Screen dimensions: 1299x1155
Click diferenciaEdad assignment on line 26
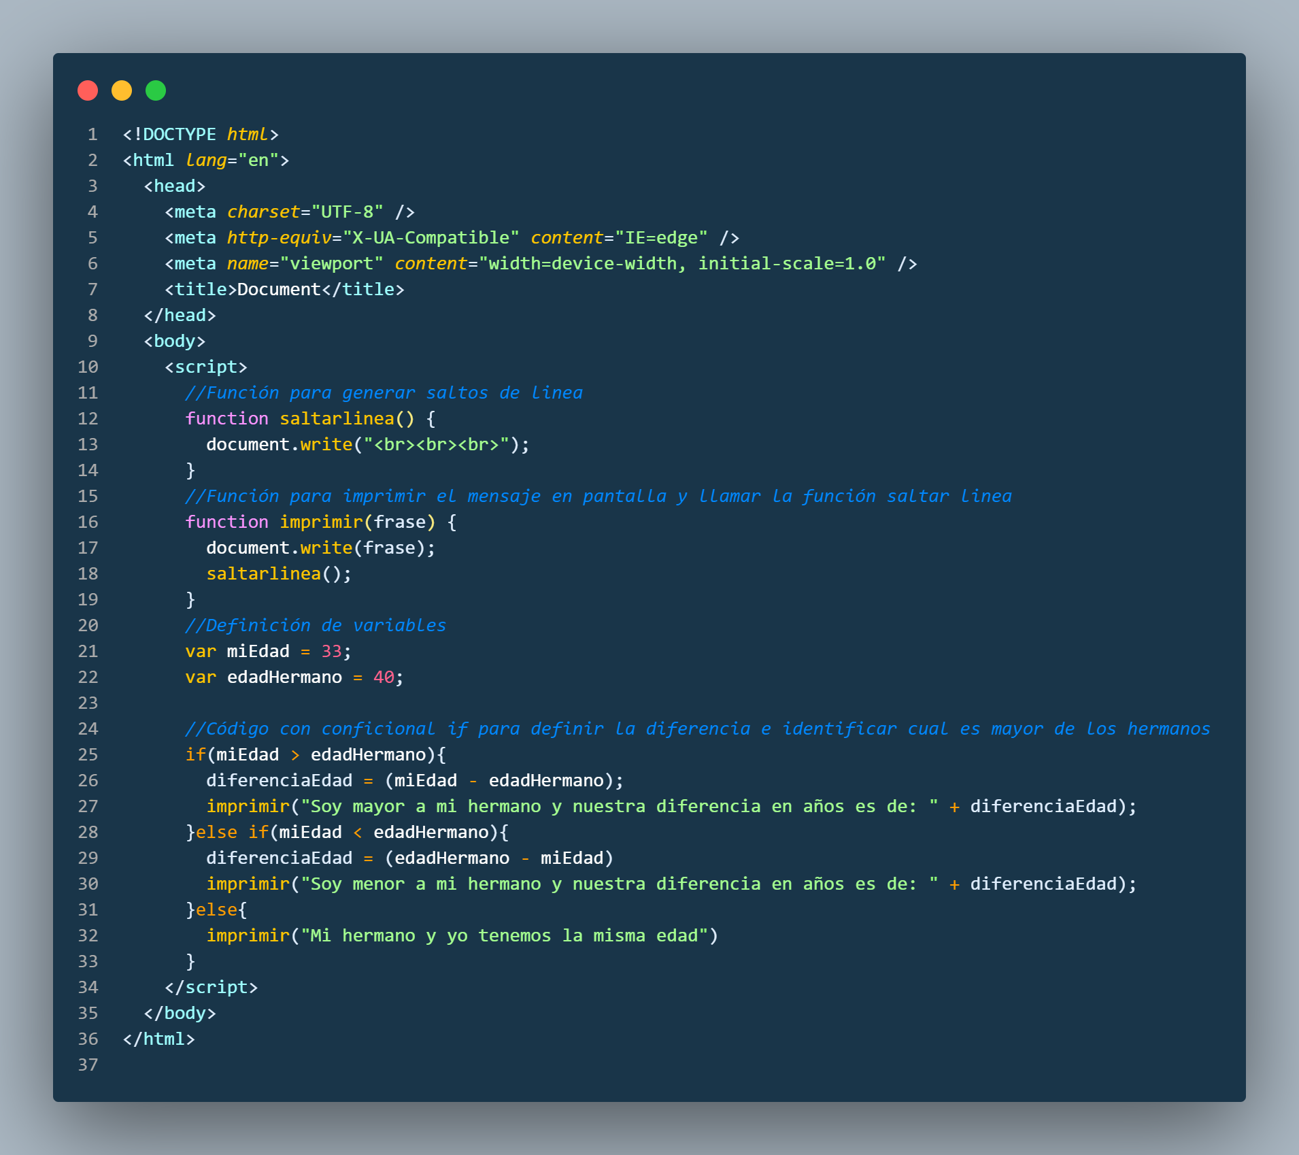[415, 780]
